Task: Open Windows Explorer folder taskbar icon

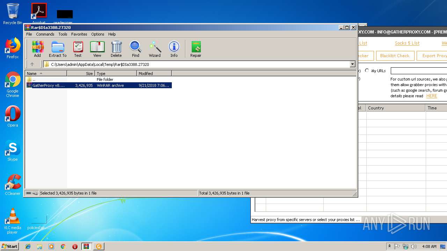Action: (x=39, y=246)
